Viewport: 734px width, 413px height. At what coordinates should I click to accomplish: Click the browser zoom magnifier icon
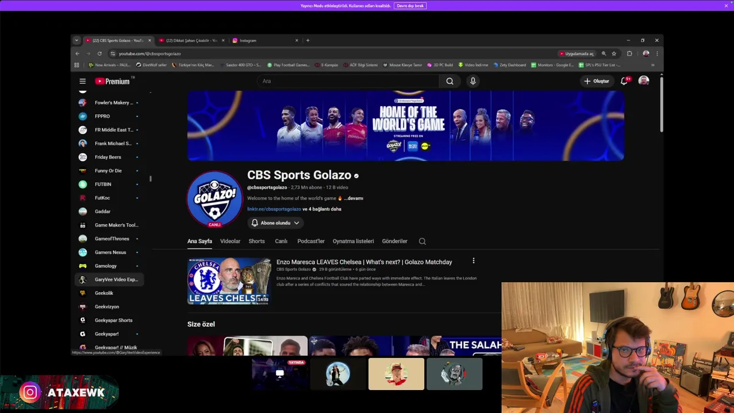pyautogui.click(x=604, y=53)
